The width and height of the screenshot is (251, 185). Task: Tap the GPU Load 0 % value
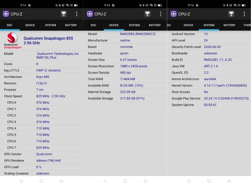pos(39,167)
